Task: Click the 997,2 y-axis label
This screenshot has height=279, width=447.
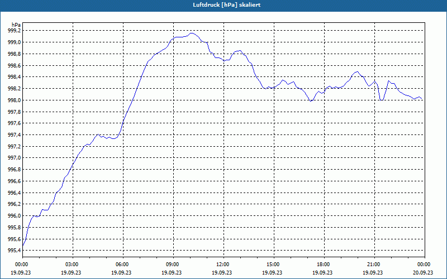Action: tap(14, 146)
